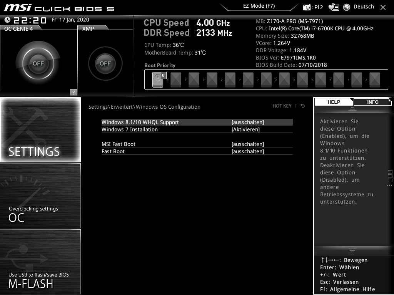394x295 pixels.
Task: Click the fifth boot priority slot
Action: tap(230, 80)
